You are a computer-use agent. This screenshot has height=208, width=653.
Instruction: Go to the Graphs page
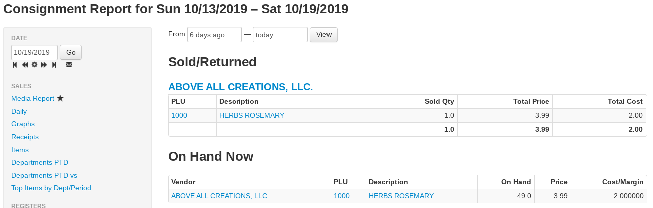[23, 124]
